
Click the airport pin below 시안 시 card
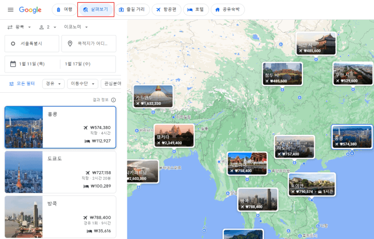tap(316, 59)
